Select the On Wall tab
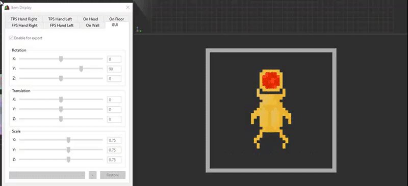 click(93, 25)
